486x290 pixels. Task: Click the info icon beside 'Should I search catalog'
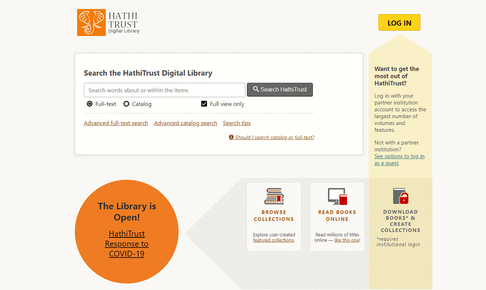231,137
